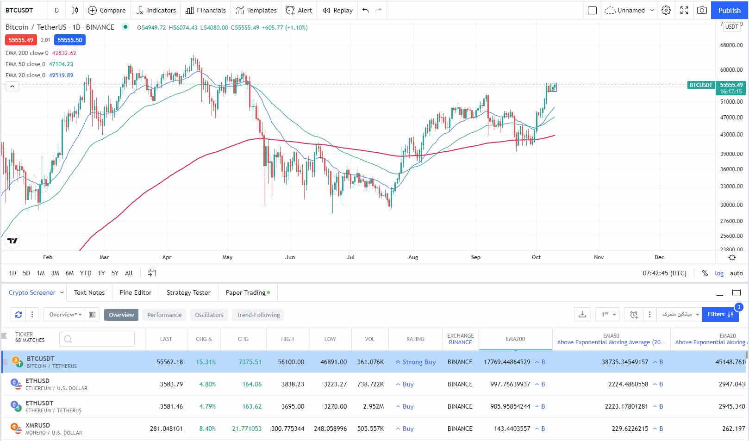Enter fullscreen mode
The image size is (749, 441).
click(684, 10)
